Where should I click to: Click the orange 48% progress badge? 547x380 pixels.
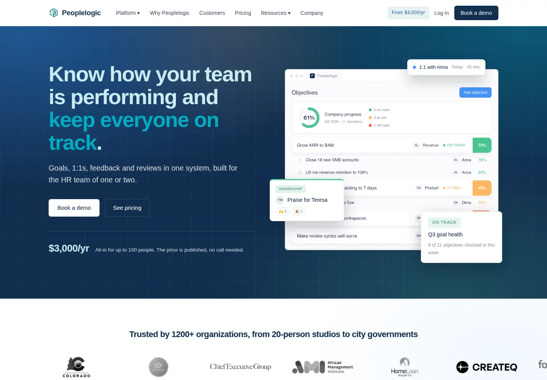[482, 188]
